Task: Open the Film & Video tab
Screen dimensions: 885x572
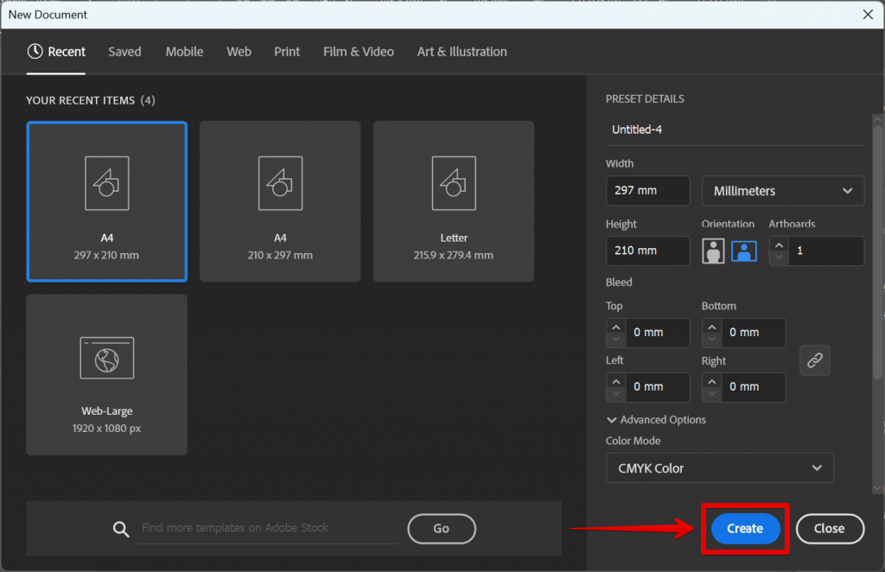Action: click(x=358, y=52)
